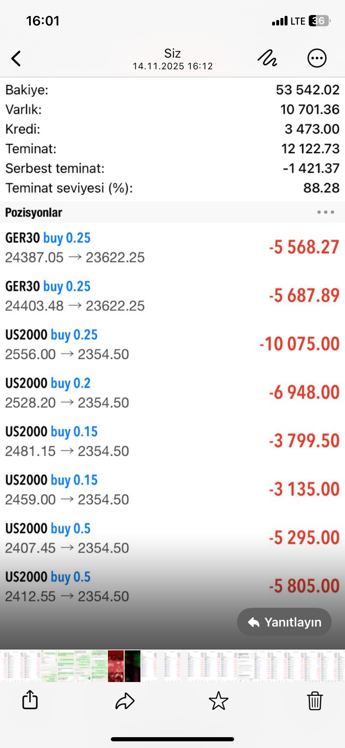Open Pozisyonlar three-dot options

325,212
